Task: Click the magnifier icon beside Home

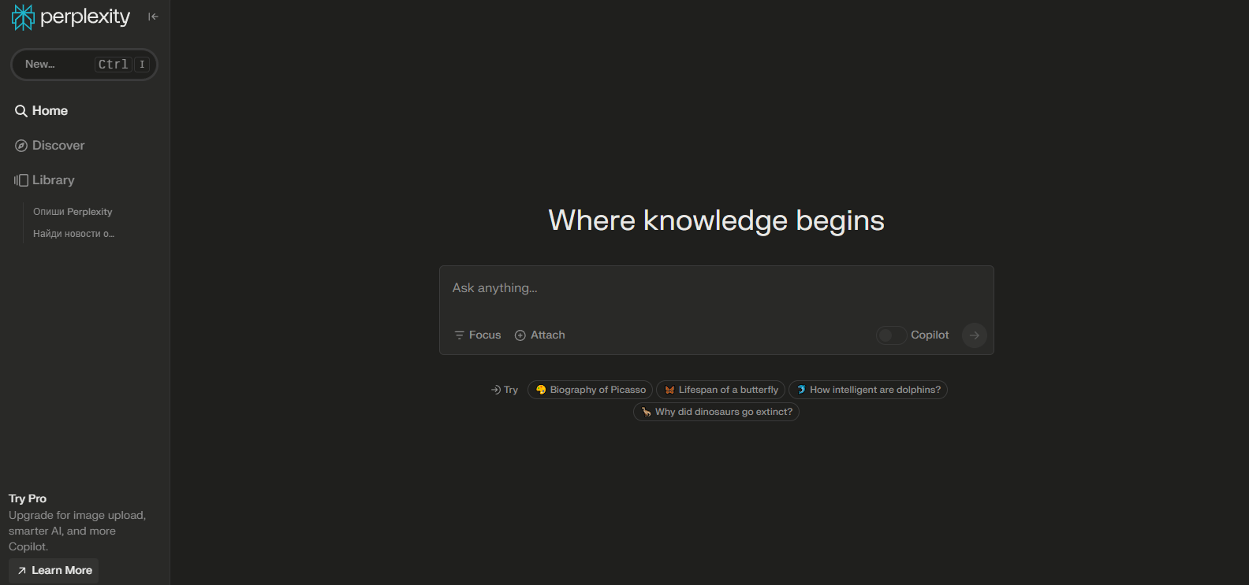Action: pos(21,111)
